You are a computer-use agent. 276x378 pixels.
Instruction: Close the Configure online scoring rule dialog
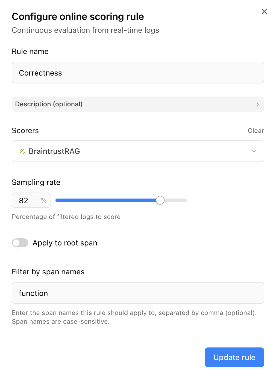coord(264,11)
